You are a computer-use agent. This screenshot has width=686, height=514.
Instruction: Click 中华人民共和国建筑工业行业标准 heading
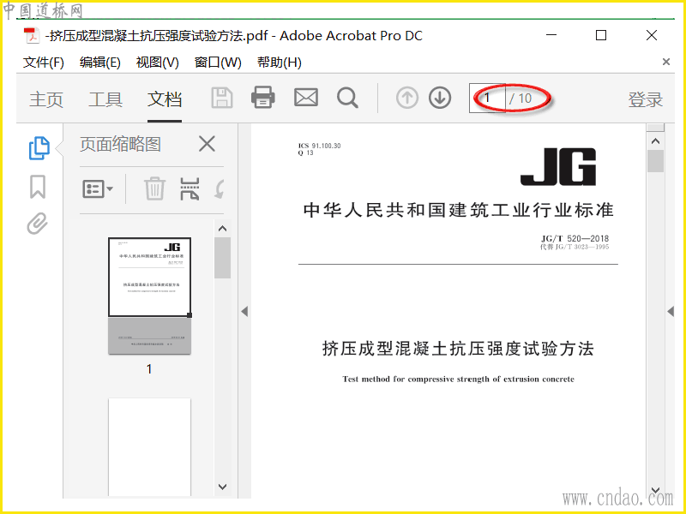(x=458, y=210)
